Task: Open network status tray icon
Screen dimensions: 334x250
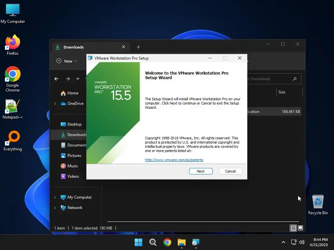Action: coord(294,242)
